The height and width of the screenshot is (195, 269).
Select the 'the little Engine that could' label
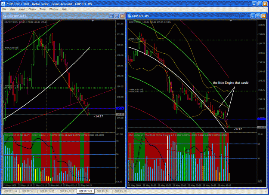[231, 83]
